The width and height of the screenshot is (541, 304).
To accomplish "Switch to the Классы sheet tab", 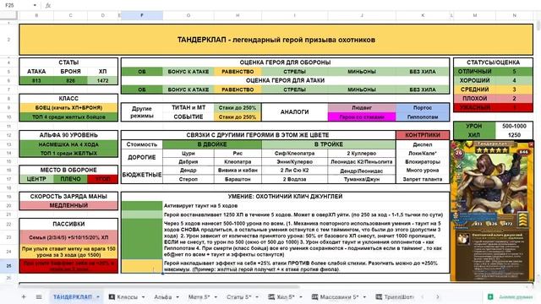I will coord(128,296).
